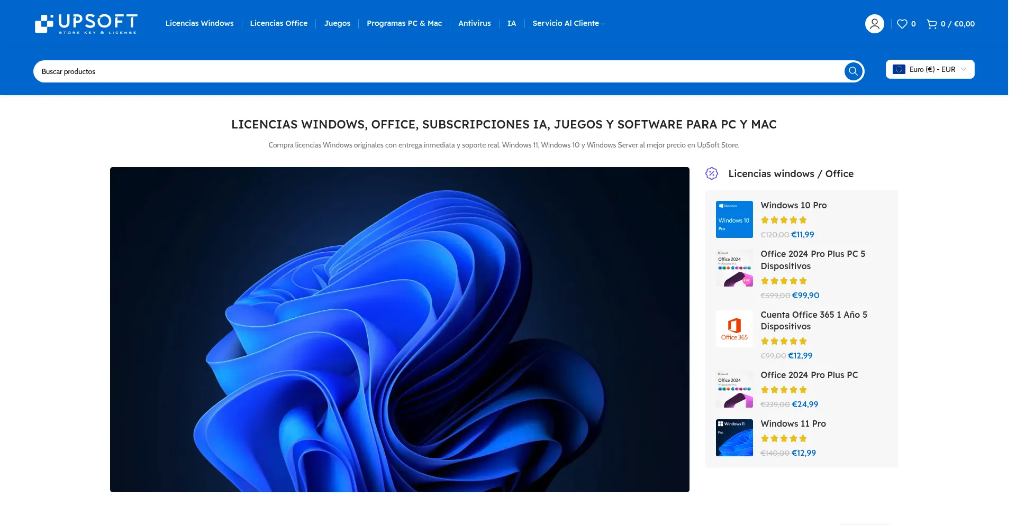Click the search magnifier button
Image resolution: width=1016 pixels, height=525 pixels.
coord(853,71)
